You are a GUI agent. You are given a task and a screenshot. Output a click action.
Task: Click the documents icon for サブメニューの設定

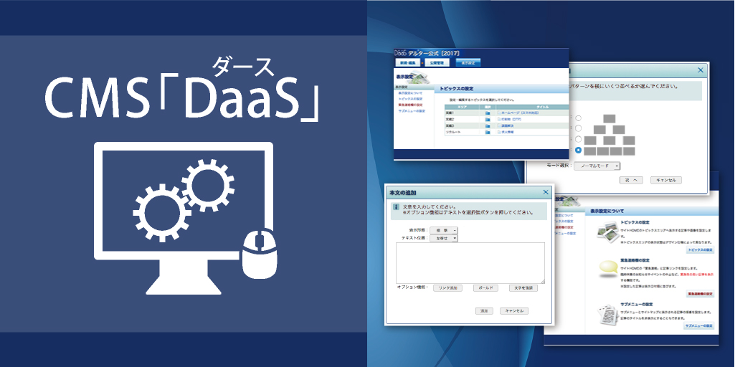tap(609, 315)
